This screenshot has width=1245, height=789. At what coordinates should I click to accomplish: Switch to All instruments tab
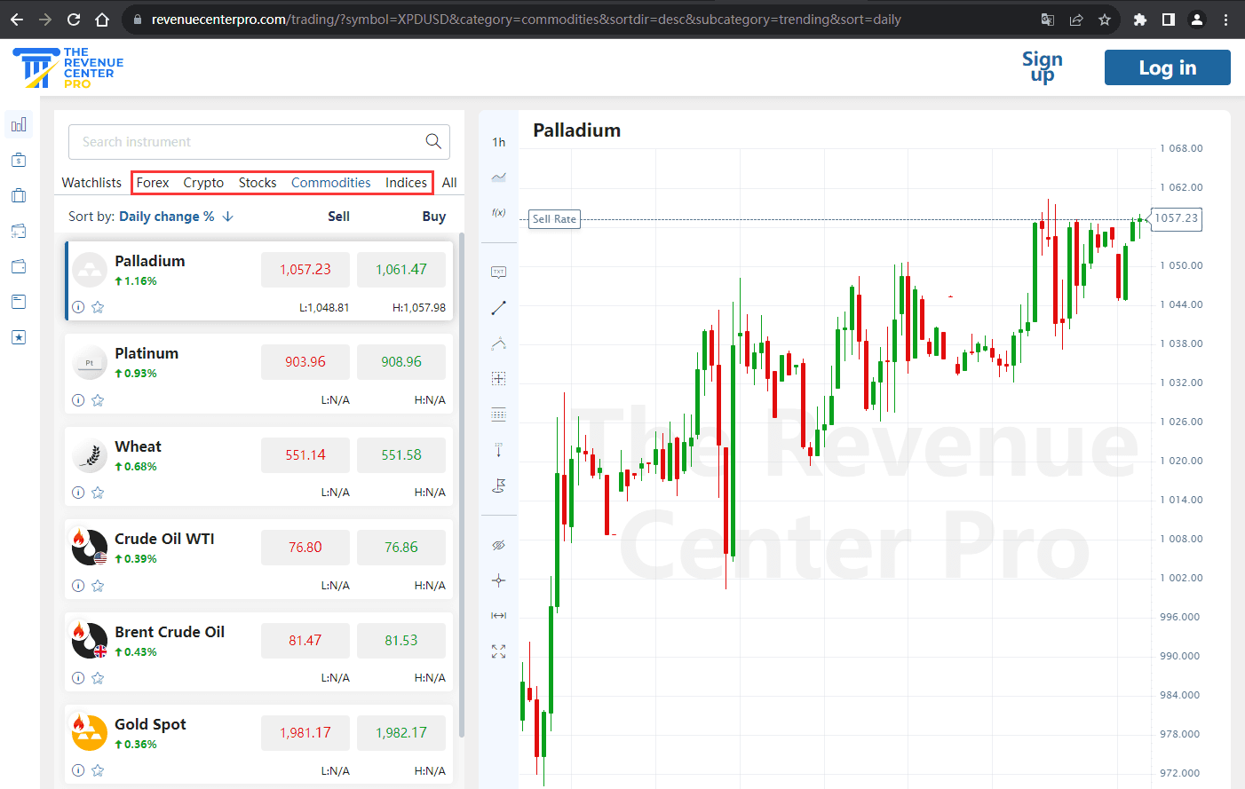[x=449, y=183]
